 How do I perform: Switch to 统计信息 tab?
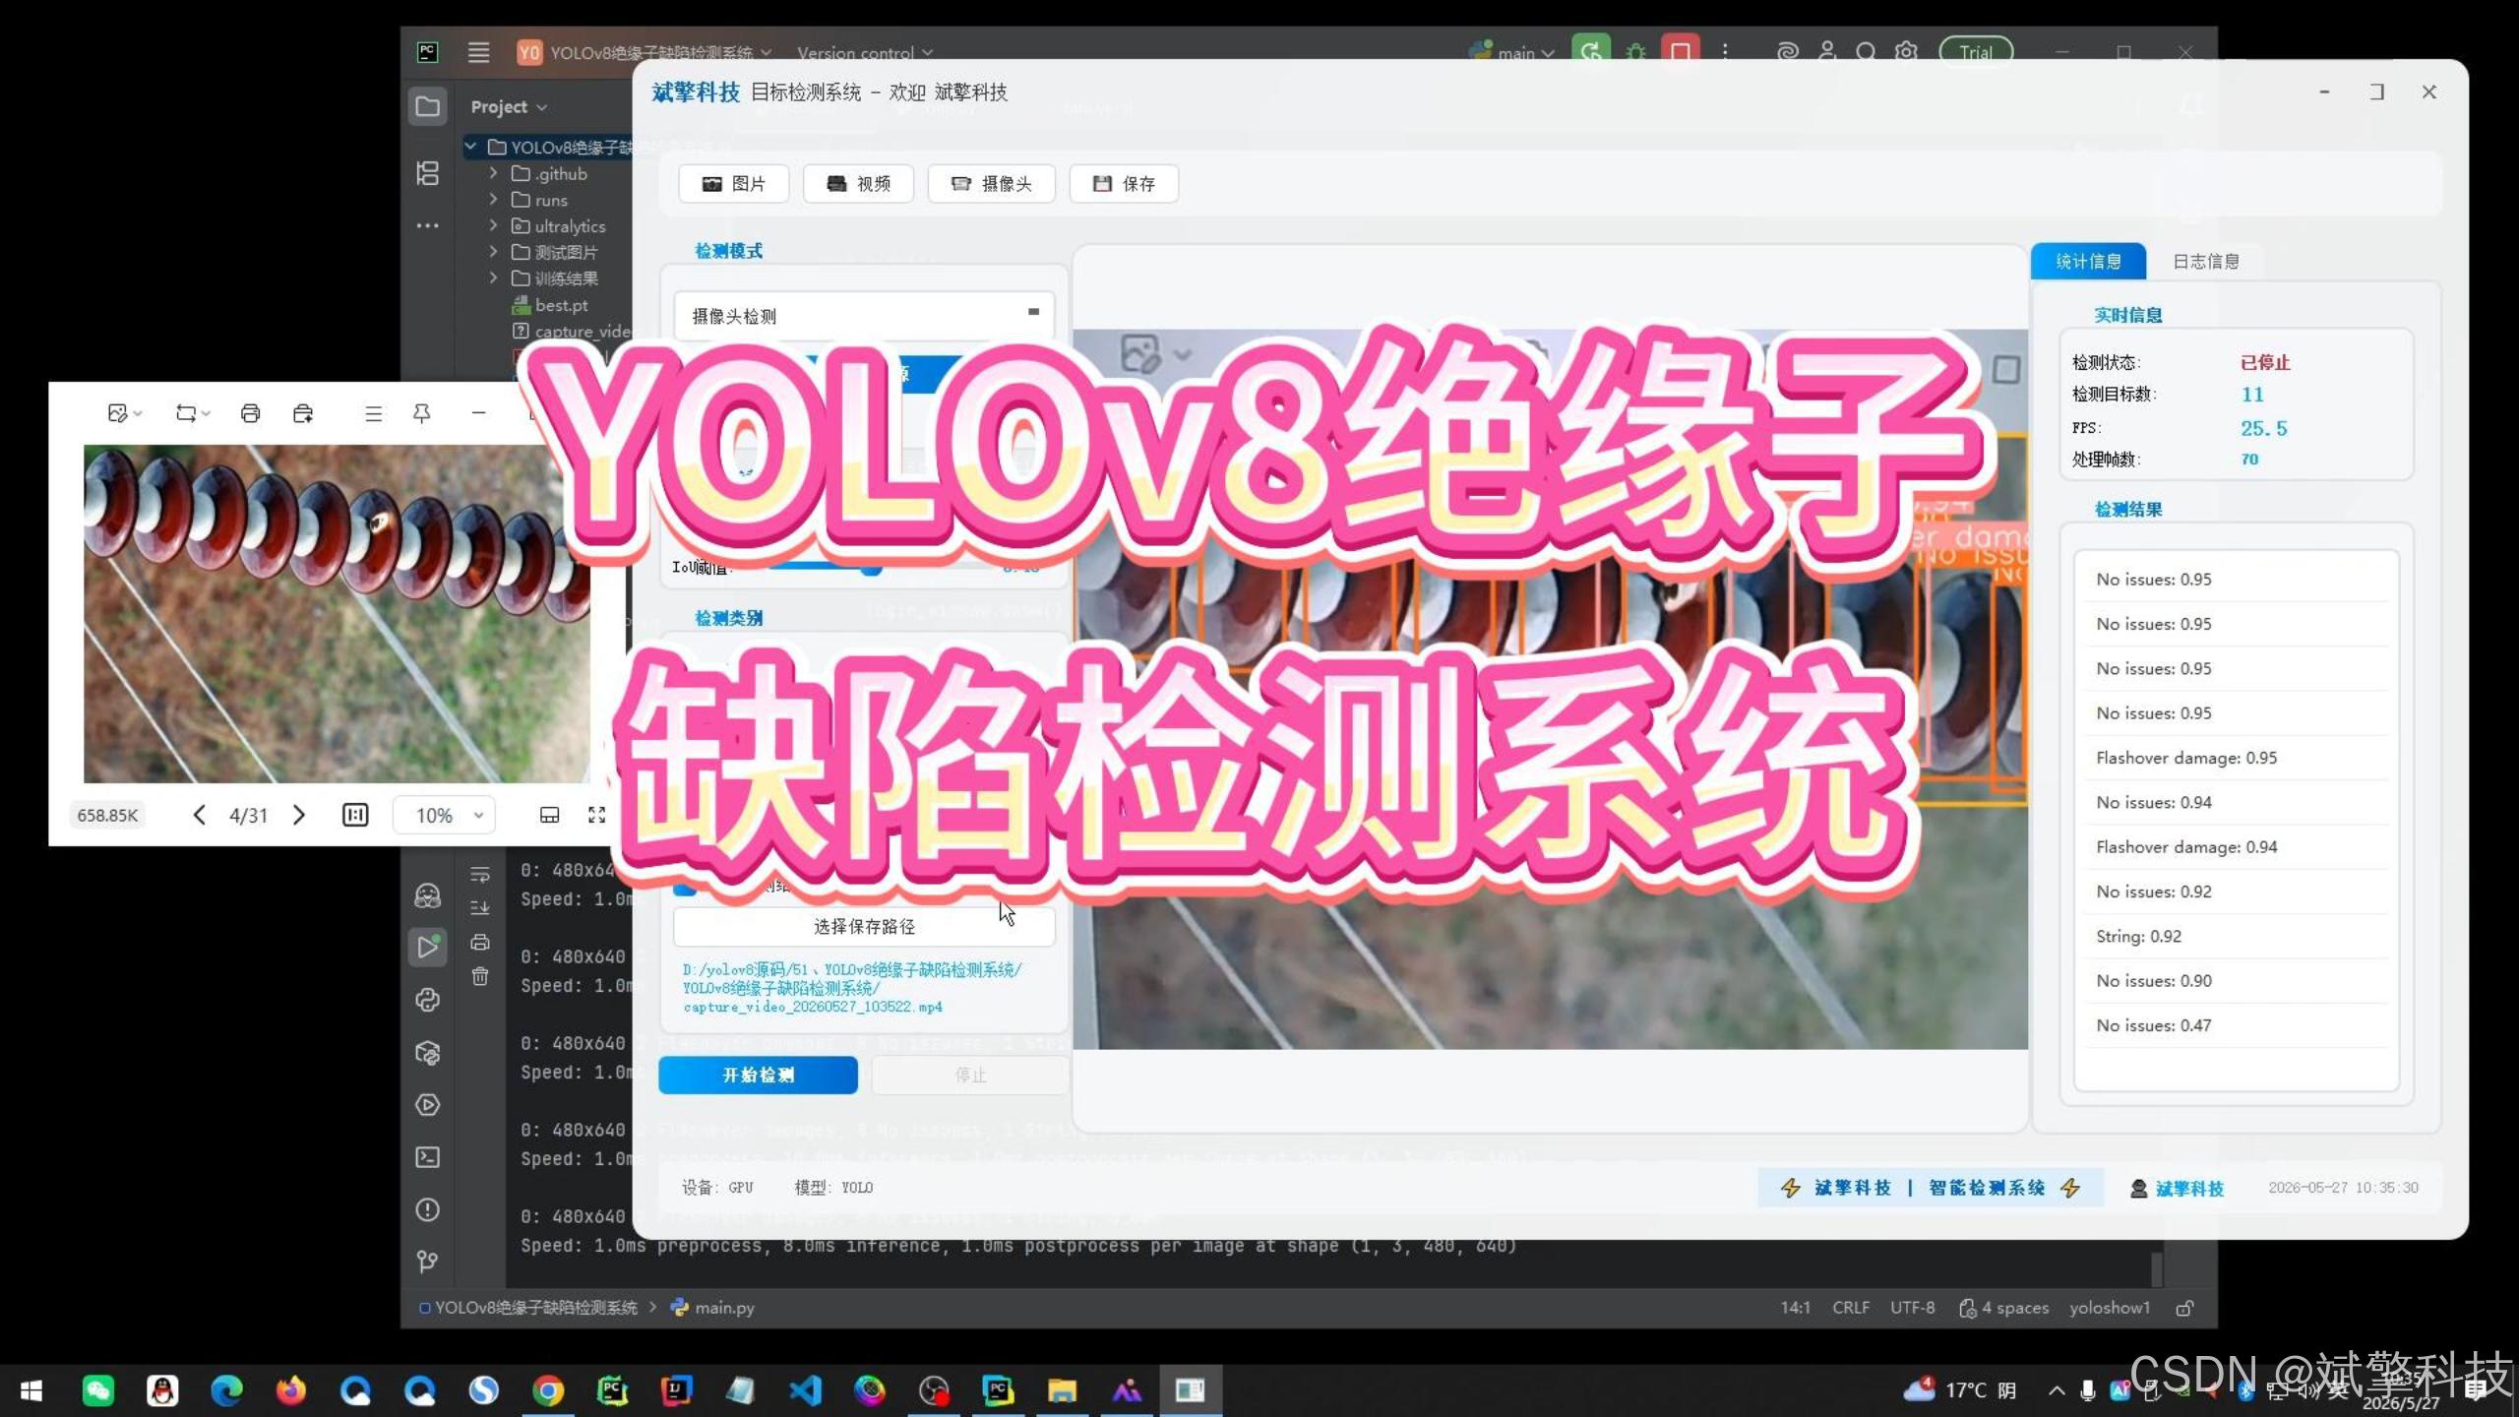2088,261
